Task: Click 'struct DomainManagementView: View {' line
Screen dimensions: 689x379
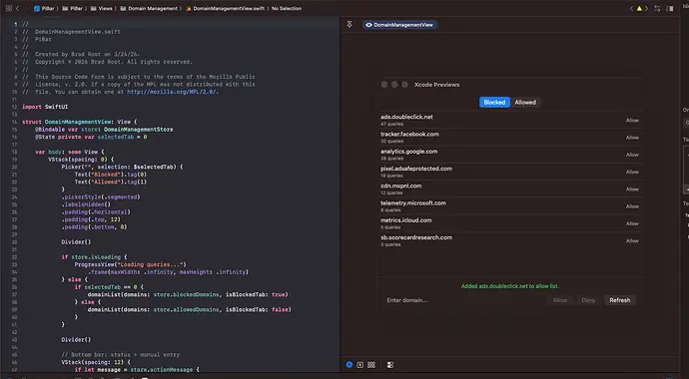Action: coord(80,122)
